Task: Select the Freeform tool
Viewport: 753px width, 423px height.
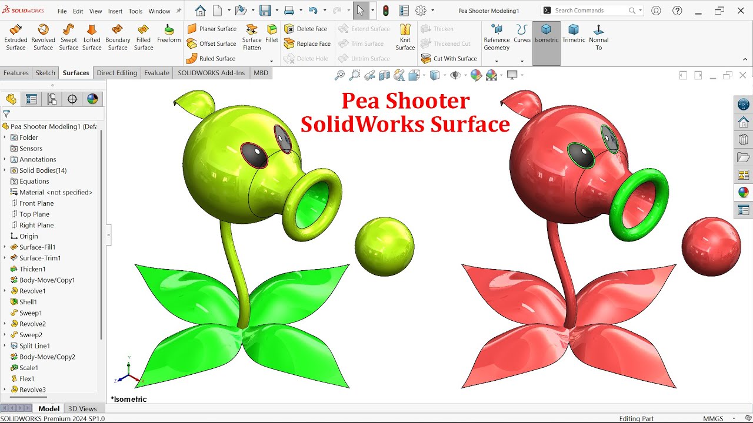Action: 169,34
